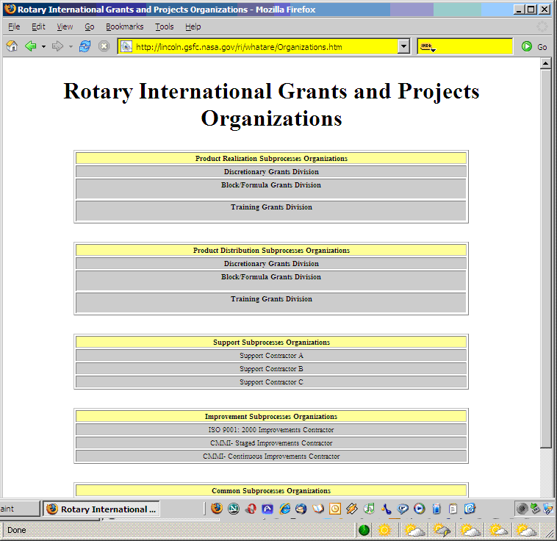The image size is (557, 541).
Task: Click the green radar icon in status bar
Action: 364,530
